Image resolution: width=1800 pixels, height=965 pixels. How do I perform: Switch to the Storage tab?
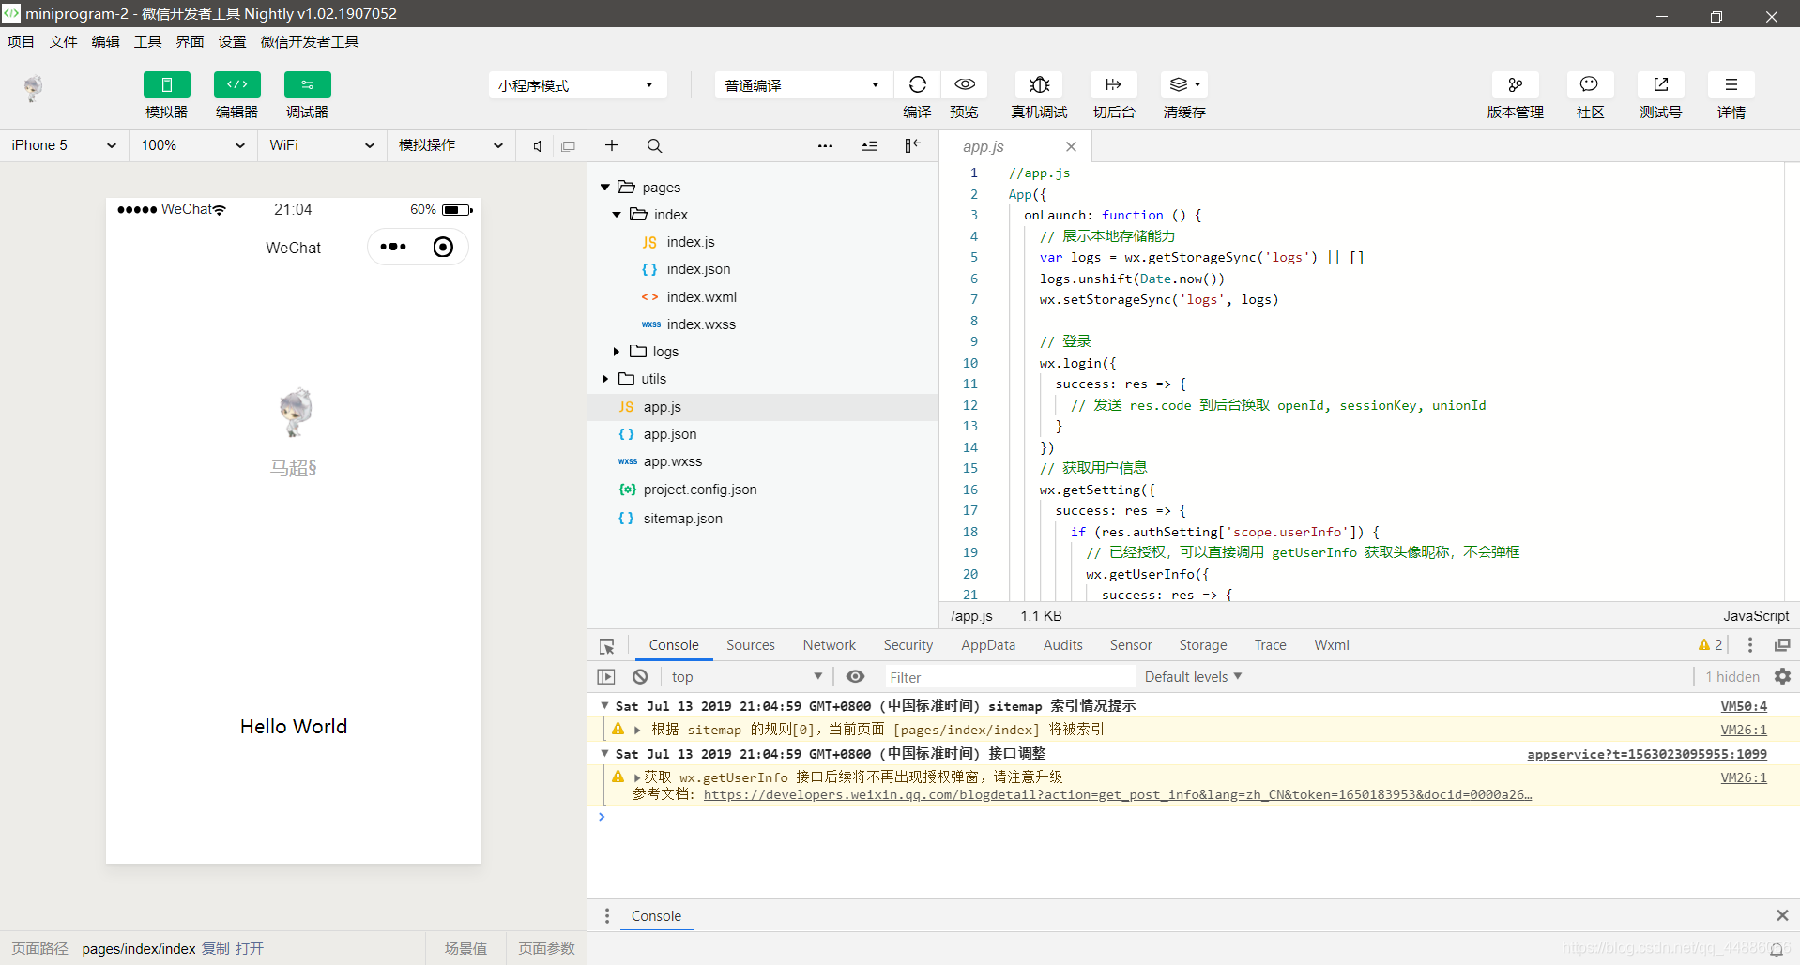pos(1203,645)
